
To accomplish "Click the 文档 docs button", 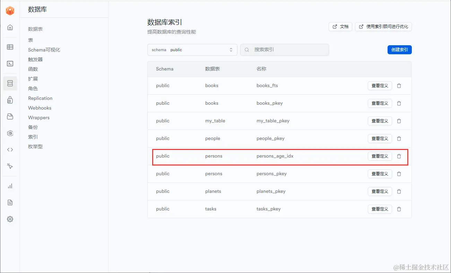I will [340, 27].
